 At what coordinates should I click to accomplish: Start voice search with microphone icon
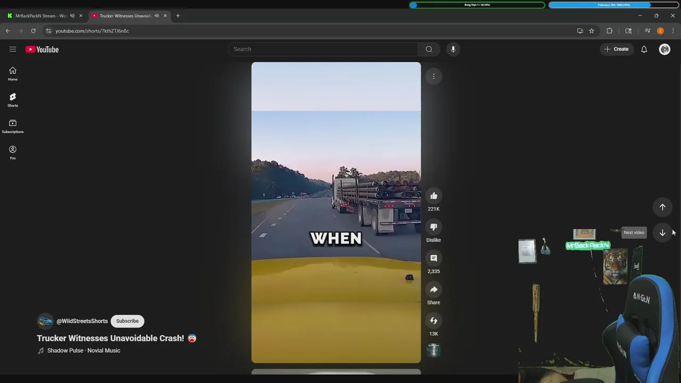pos(453,49)
